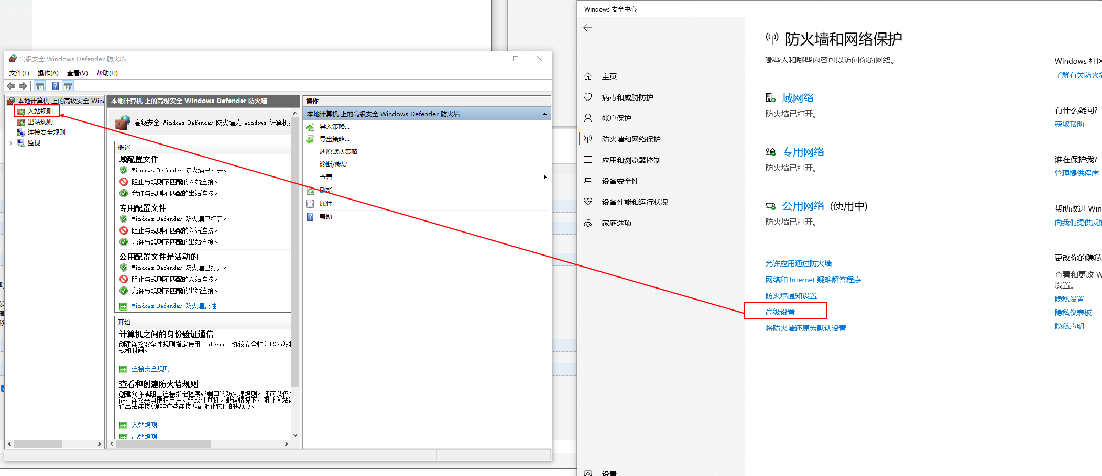
Task: Open help from the blue question-mark toolbar icon
Action: [x=55, y=86]
